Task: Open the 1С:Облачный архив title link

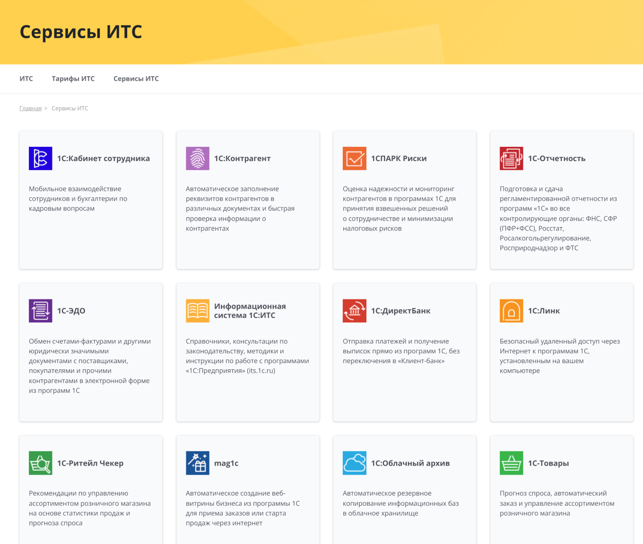Action: pos(410,463)
